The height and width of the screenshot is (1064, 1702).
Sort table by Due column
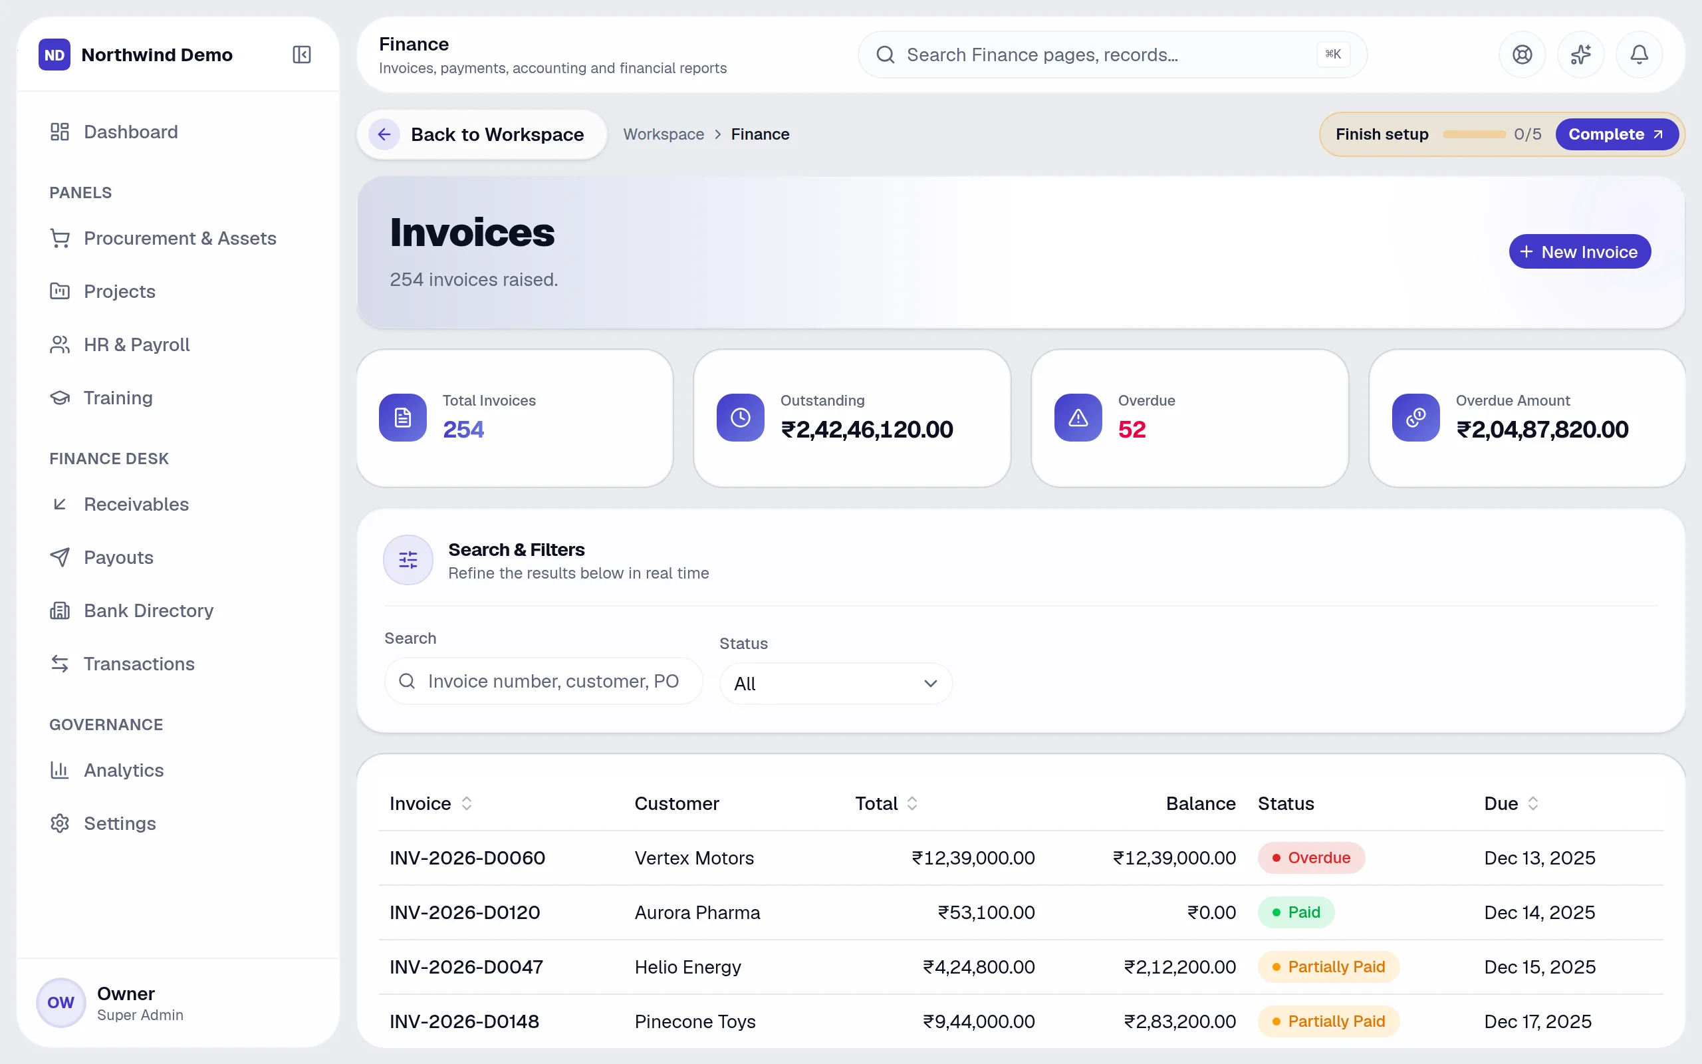point(1511,803)
